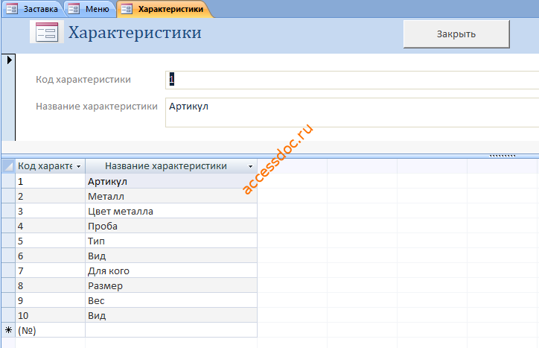539x348 pixels.
Task: Focus the Код характеристики input field
Action: point(352,80)
